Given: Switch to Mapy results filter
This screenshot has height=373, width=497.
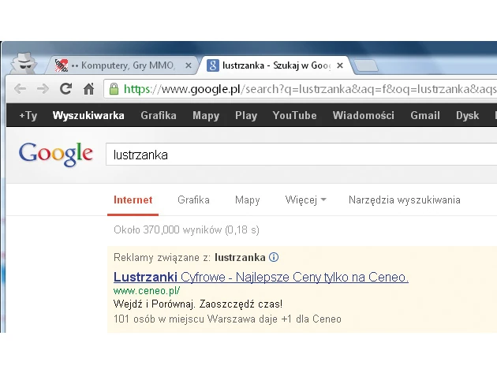Looking at the screenshot, I should [247, 200].
